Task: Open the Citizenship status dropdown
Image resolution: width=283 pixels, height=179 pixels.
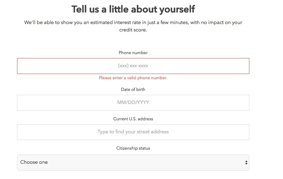Action: tap(133, 162)
